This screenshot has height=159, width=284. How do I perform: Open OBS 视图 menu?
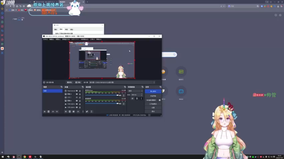pos(58,39)
